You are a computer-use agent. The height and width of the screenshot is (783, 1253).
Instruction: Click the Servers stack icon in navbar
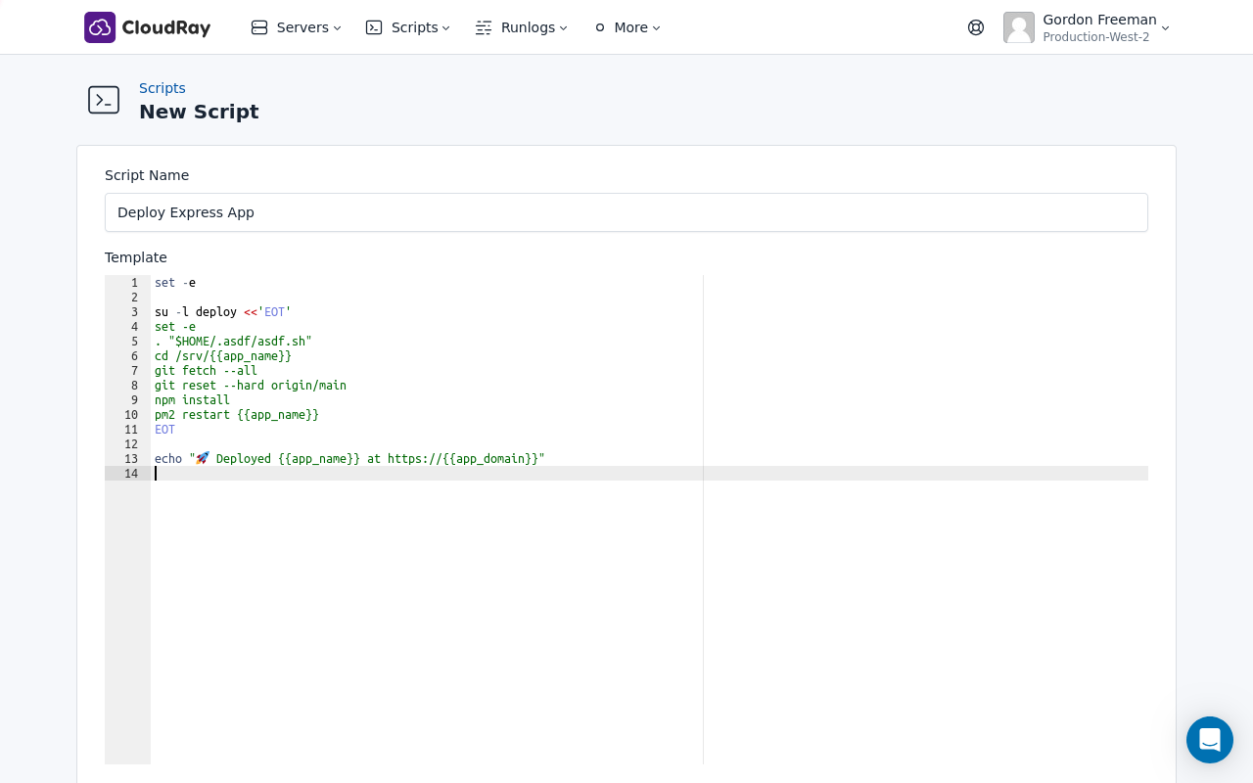(x=259, y=27)
